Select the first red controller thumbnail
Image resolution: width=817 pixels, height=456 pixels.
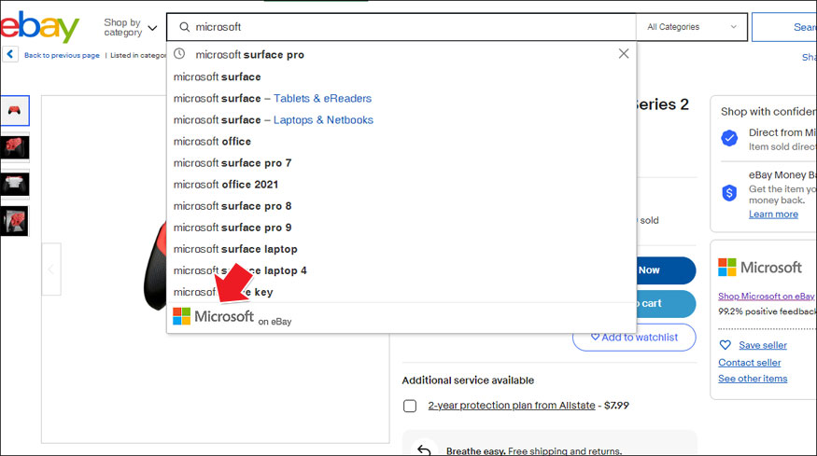pyautogui.click(x=15, y=110)
